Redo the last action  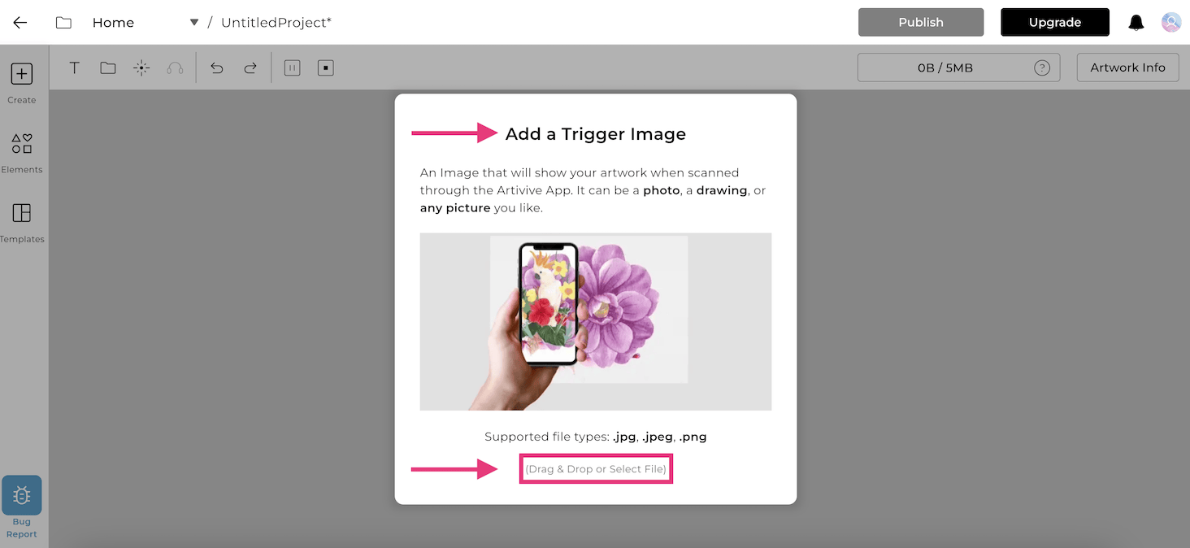pyautogui.click(x=250, y=67)
